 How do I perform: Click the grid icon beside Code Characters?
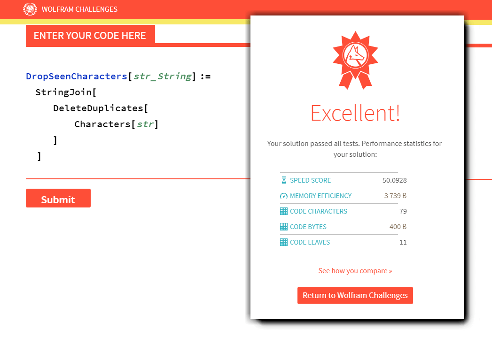[284, 211]
